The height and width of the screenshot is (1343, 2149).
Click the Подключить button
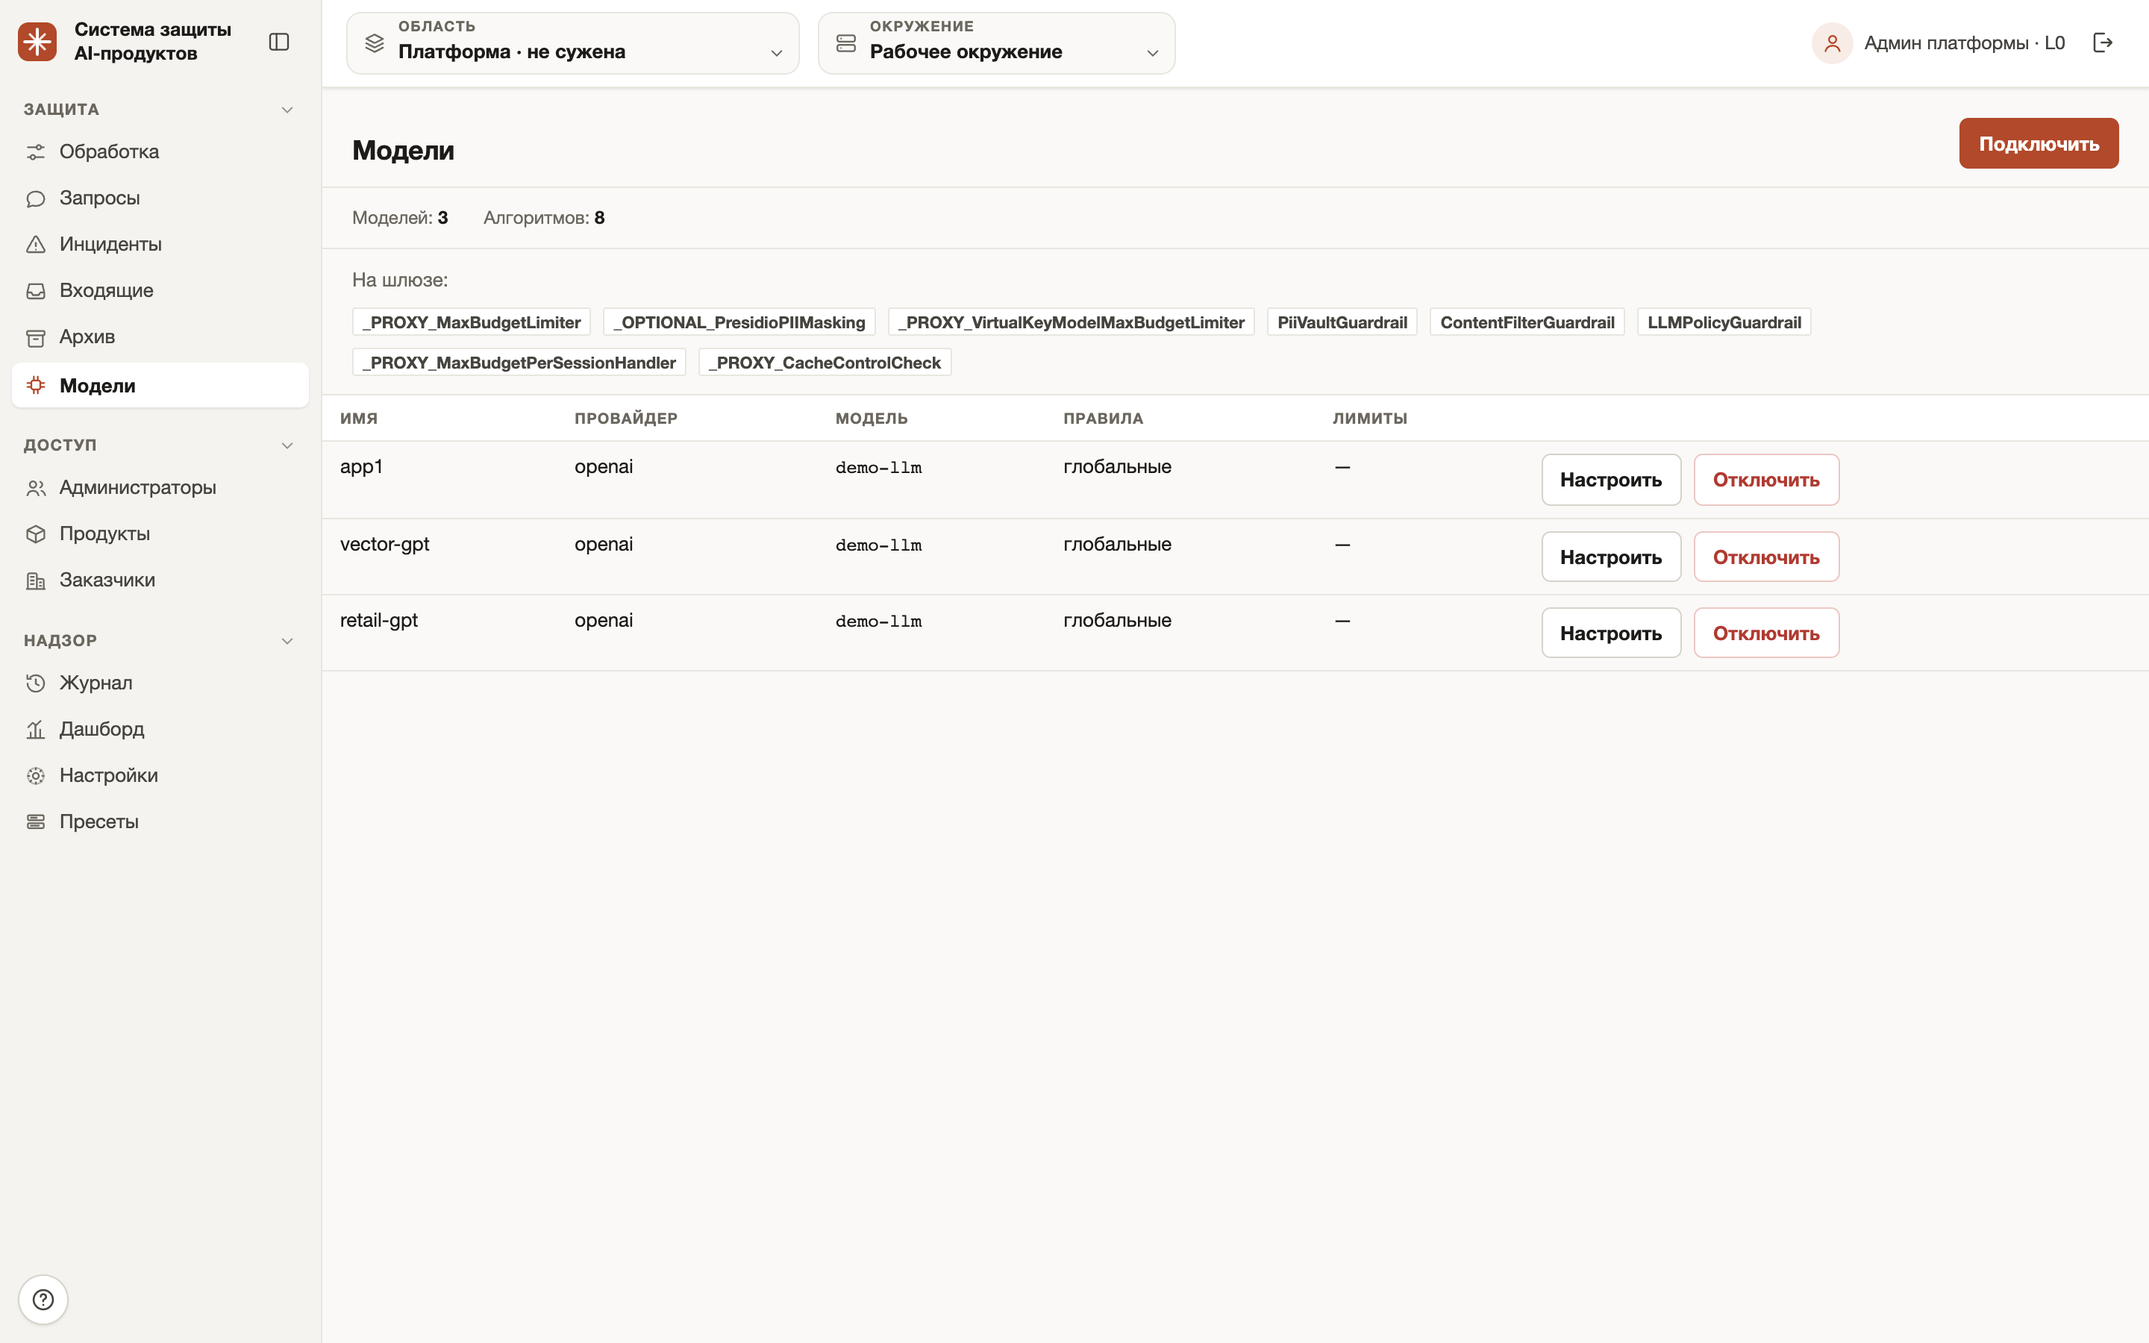coord(2039,143)
